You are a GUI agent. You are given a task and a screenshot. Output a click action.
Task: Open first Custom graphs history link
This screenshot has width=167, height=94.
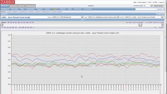tap(12, 11)
